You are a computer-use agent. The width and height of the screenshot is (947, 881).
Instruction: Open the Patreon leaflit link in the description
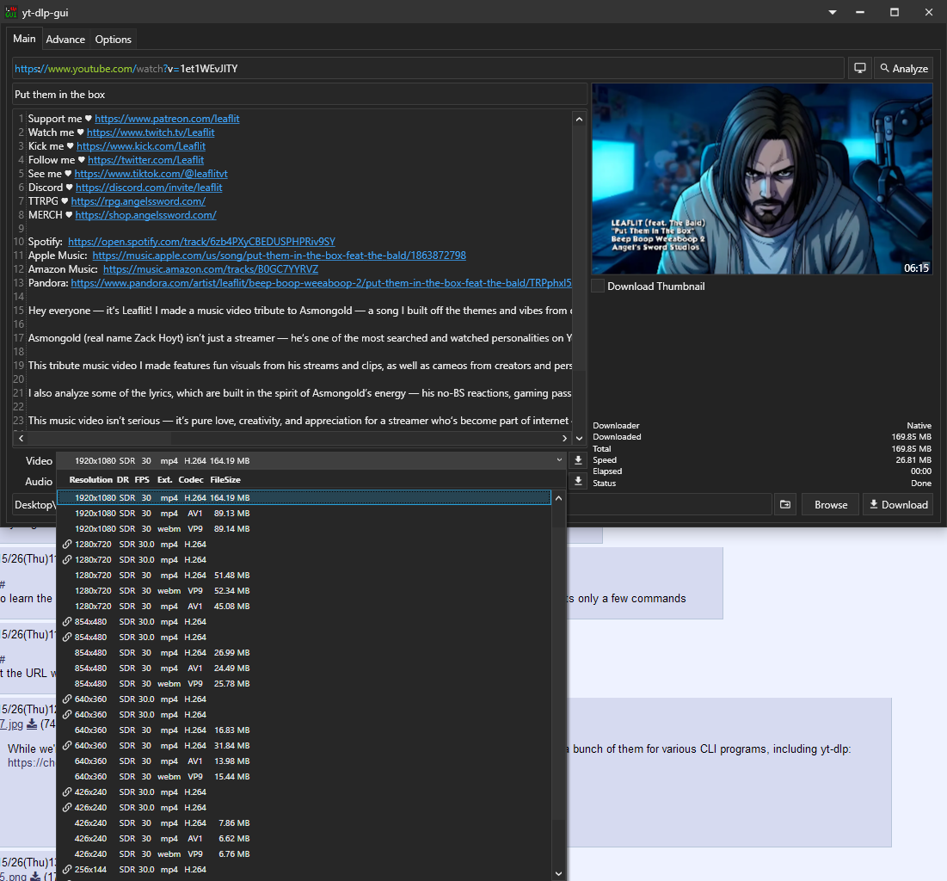[x=167, y=119]
